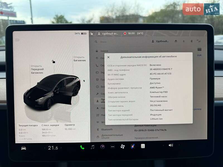Open driver profile Удобный вх... in status bar
This screenshot has width=223, height=167.
(108, 34)
